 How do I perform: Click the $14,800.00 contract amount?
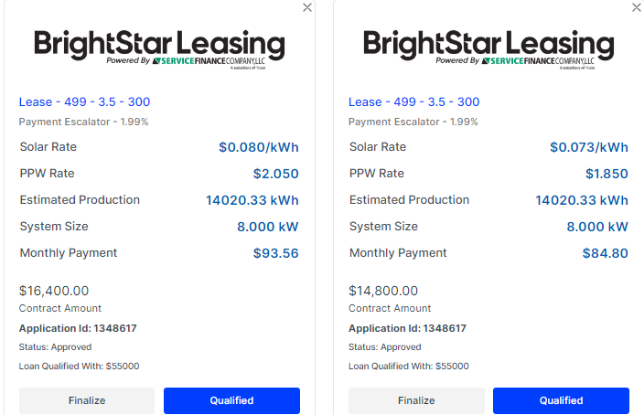(383, 291)
